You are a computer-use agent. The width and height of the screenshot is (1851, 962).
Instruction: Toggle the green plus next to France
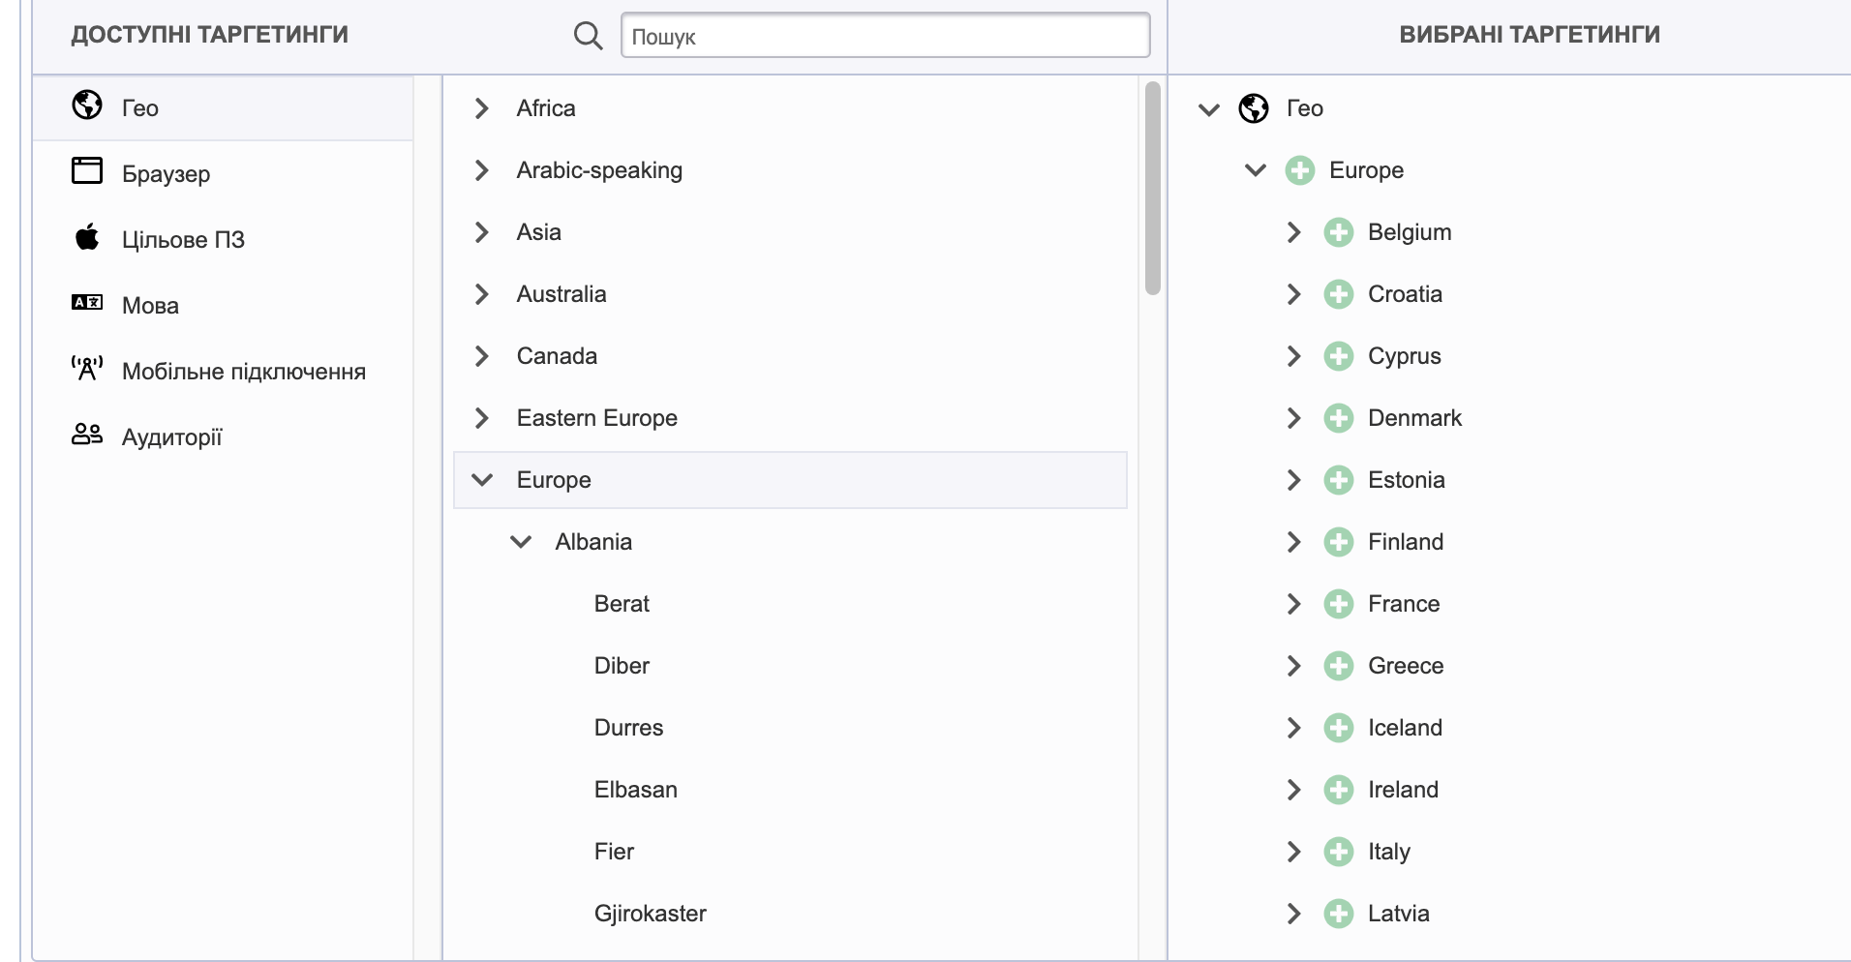tap(1338, 604)
